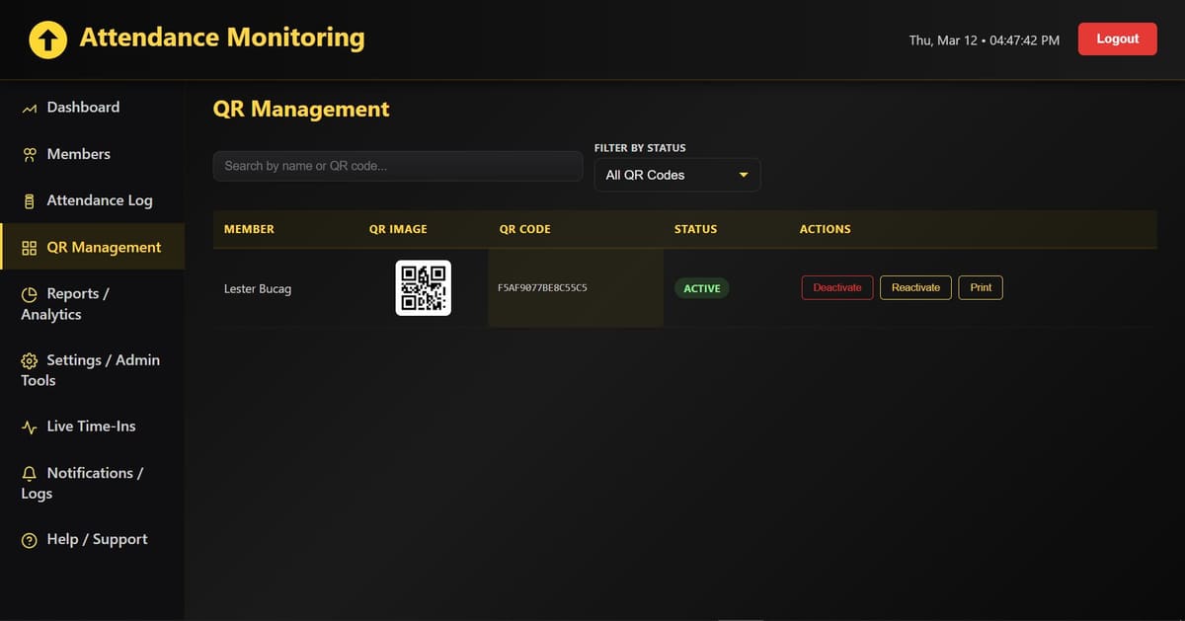
Task: Click the Members people icon
Action: [30, 154]
